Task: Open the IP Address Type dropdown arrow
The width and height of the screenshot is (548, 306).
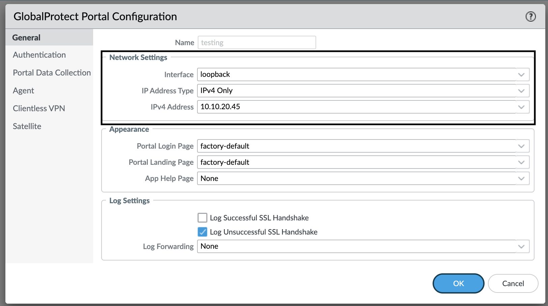Action: coord(522,91)
